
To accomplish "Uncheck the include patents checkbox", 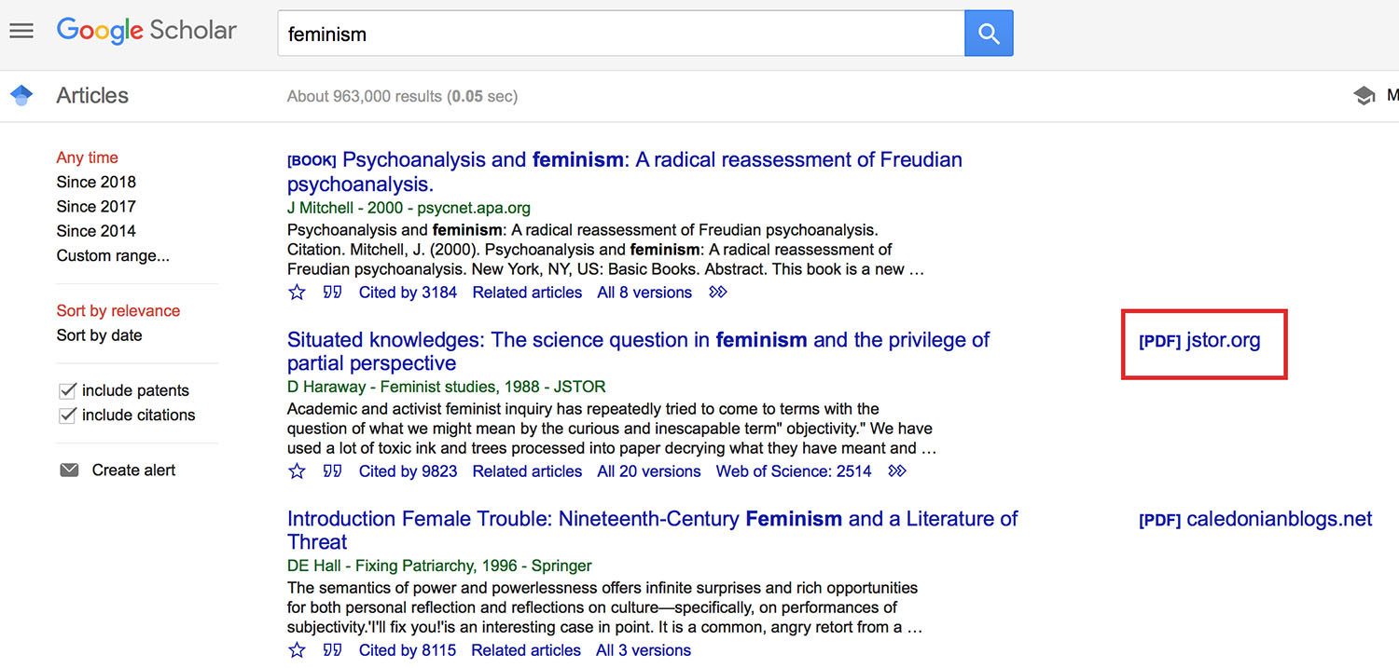I will click(67, 390).
